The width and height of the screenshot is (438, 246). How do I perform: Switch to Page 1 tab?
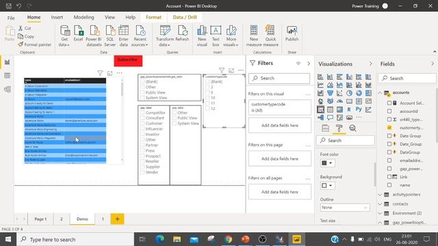[40, 219]
